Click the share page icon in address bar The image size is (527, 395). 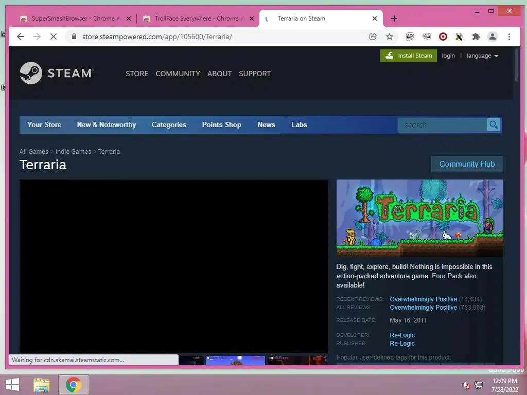tap(373, 37)
